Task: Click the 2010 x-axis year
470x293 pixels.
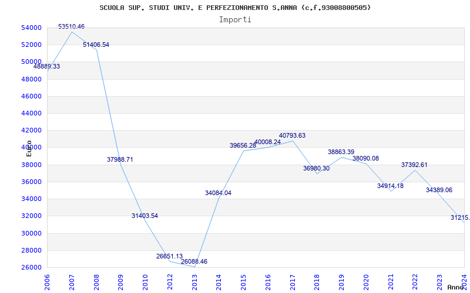Action: [145, 282]
